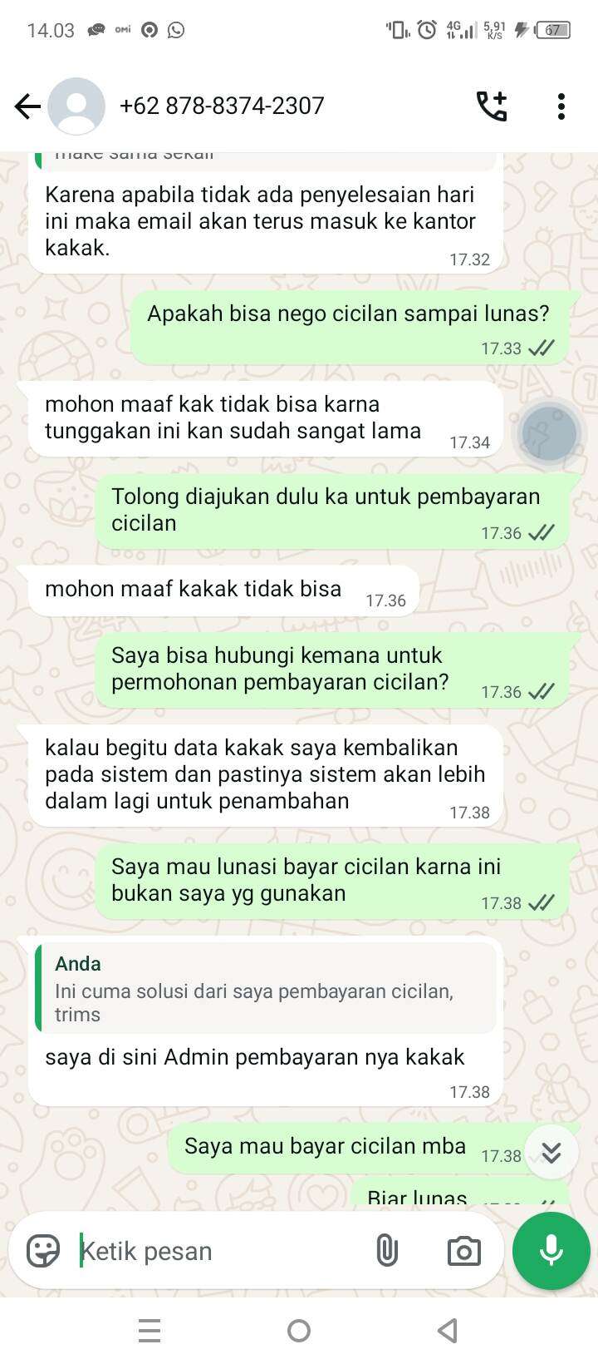Start a call with the phone-plus icon
This screenshot has height=1364, width=598.
(492, 106)
